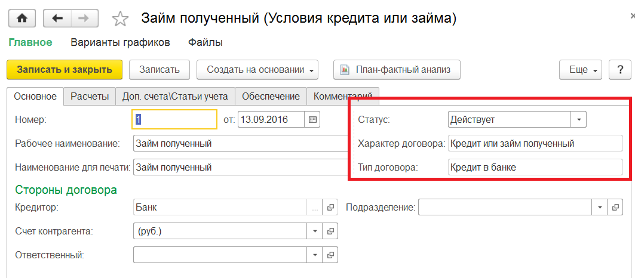This screenshot has height=278, width=635.
Task: Open the Файлы section
Action: point(205,42)
